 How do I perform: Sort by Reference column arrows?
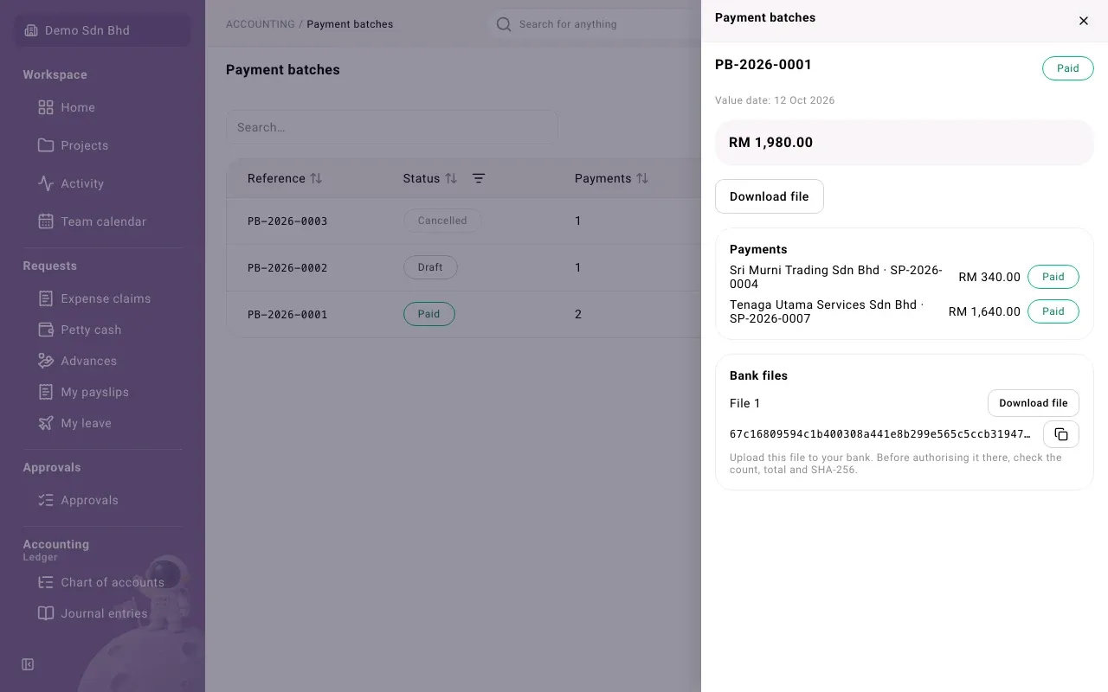click(316, 178)
